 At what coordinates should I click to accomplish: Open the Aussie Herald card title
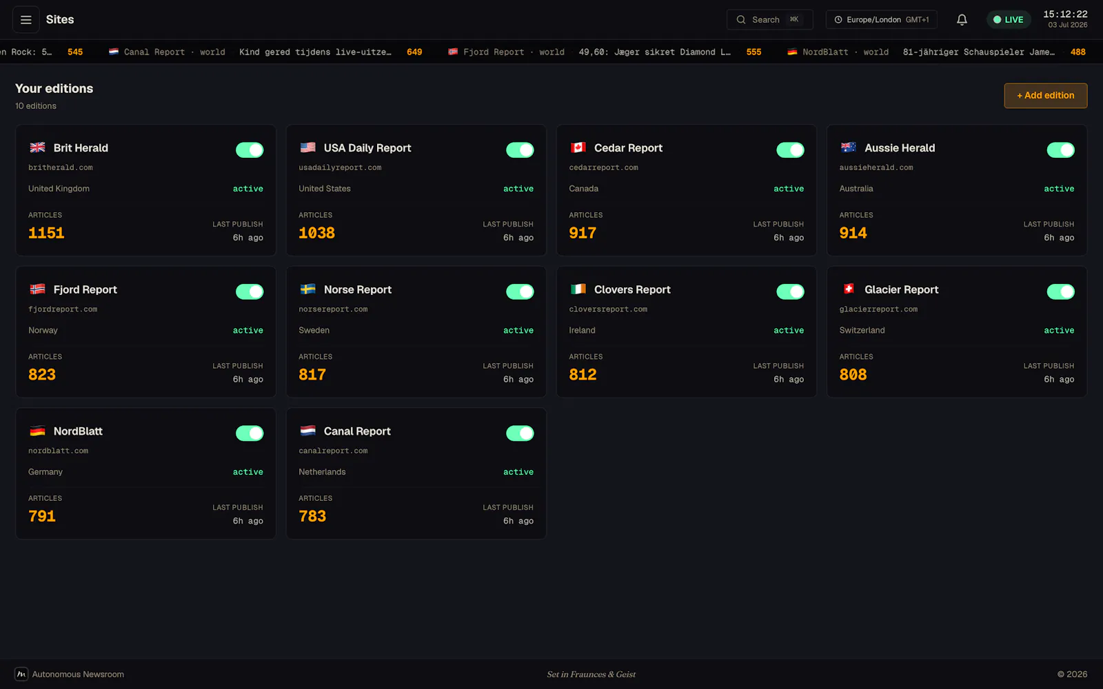(900, 148)
